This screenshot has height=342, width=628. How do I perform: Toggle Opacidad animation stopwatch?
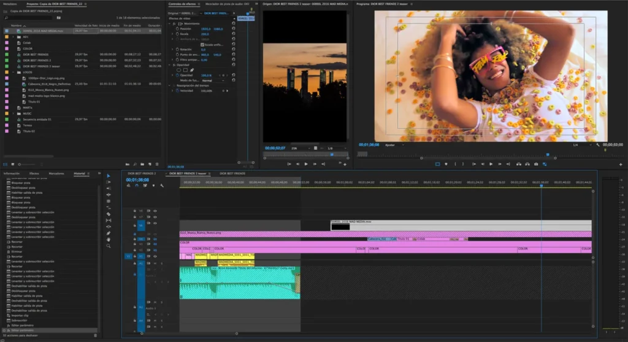(177, 76)
